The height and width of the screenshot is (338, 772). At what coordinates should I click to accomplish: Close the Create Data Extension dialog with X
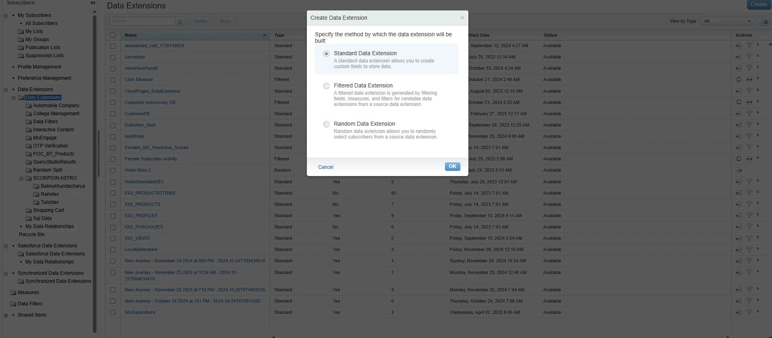pos(462,18)
